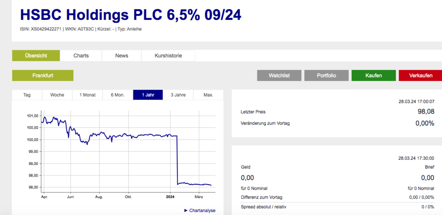Click the 98,00 y-axis label

point(33,188)
